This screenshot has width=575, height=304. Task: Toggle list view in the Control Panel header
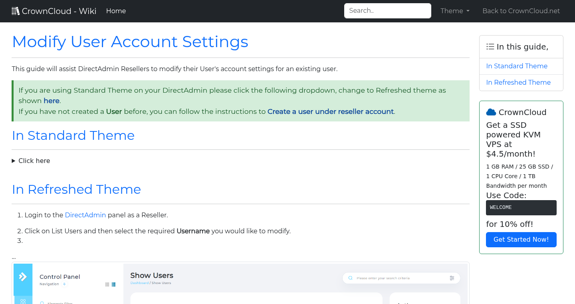tap(113, 284)
